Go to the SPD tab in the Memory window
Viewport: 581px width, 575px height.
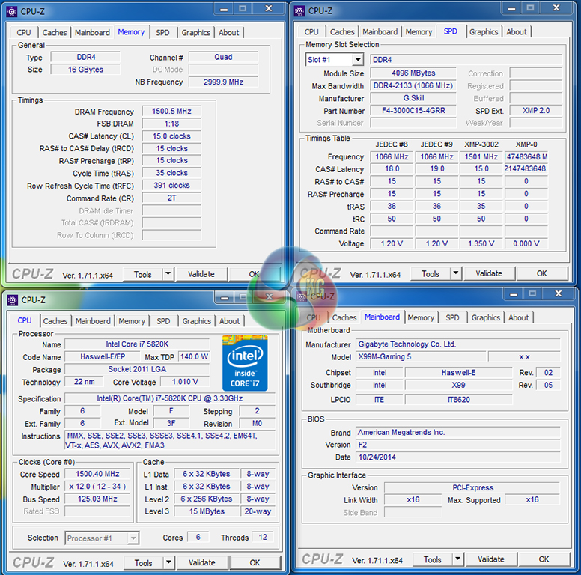pyautogui.click(x=162, y=33)
